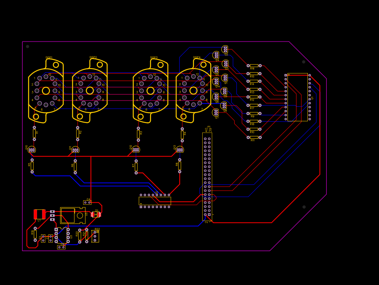The width and height of the screenshot is (379, 285).
Task: Select the DISP1 nixie tube footprint
Action: coord(46,91)
